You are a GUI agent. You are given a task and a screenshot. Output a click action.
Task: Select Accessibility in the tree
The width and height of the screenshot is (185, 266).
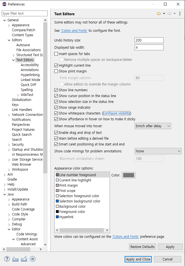(x=30, y=65)
